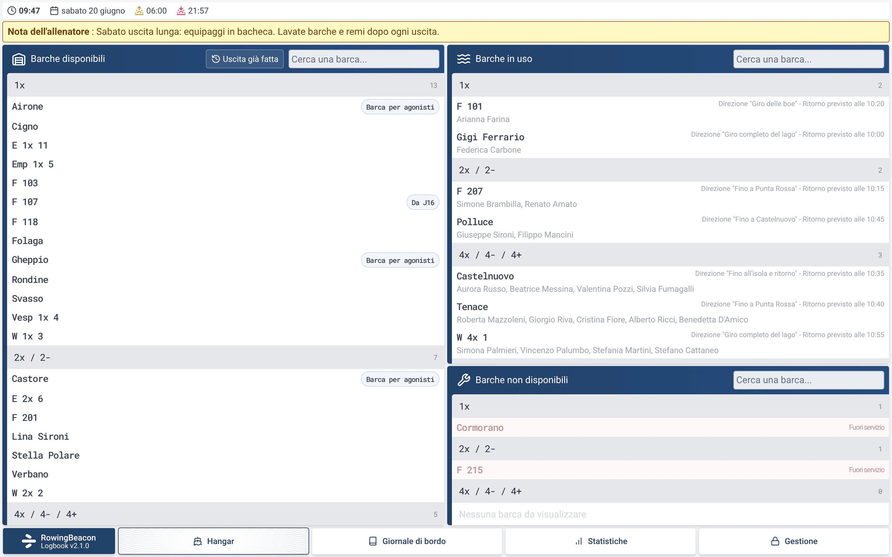The image size is (892, 557).
Task: Open the Castelnuovo outing in use
Action: [x=670, y=282]
